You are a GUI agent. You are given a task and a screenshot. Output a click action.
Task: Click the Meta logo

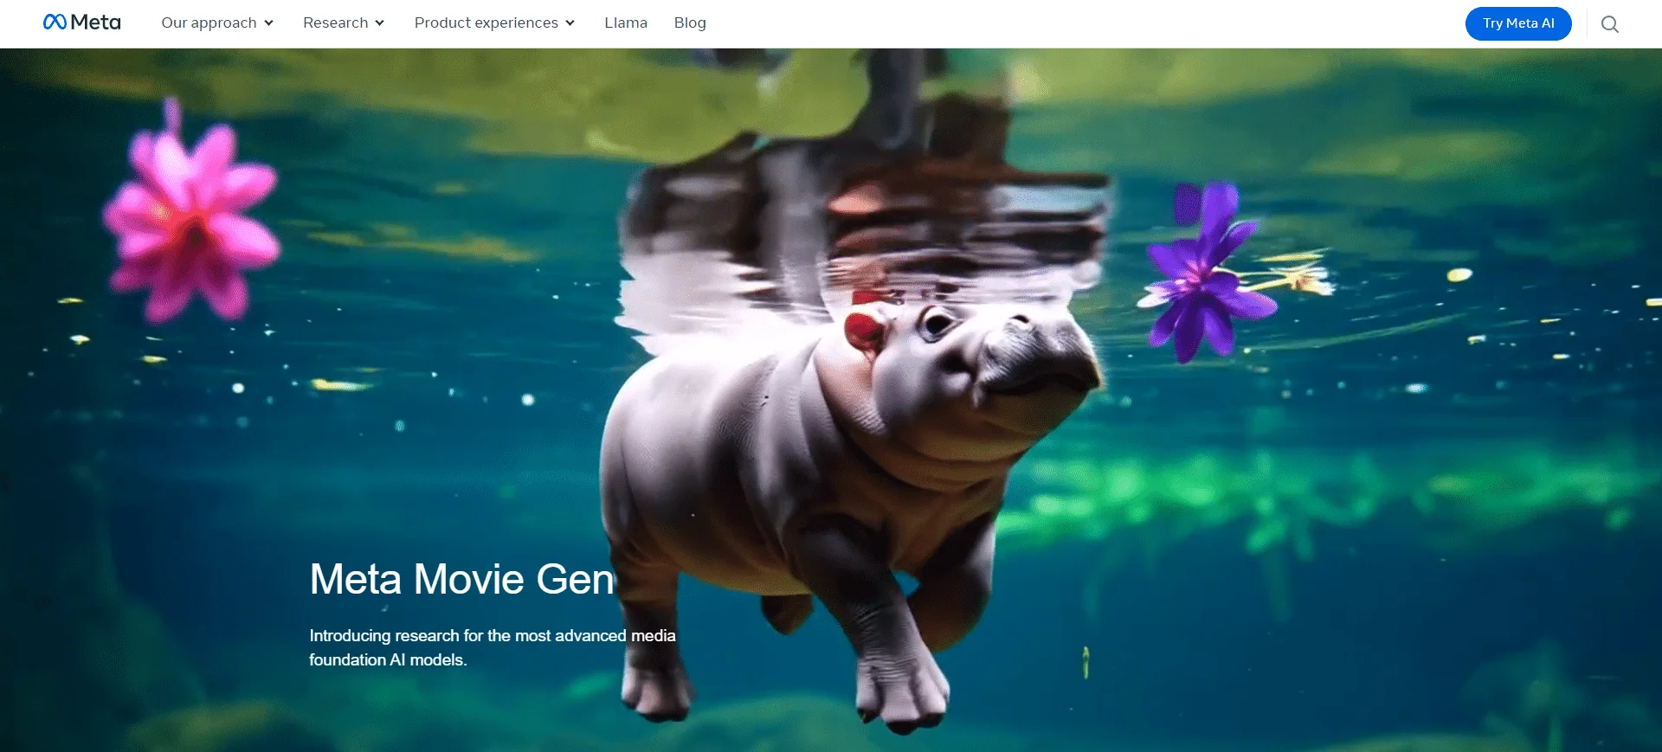pos(82,22)
